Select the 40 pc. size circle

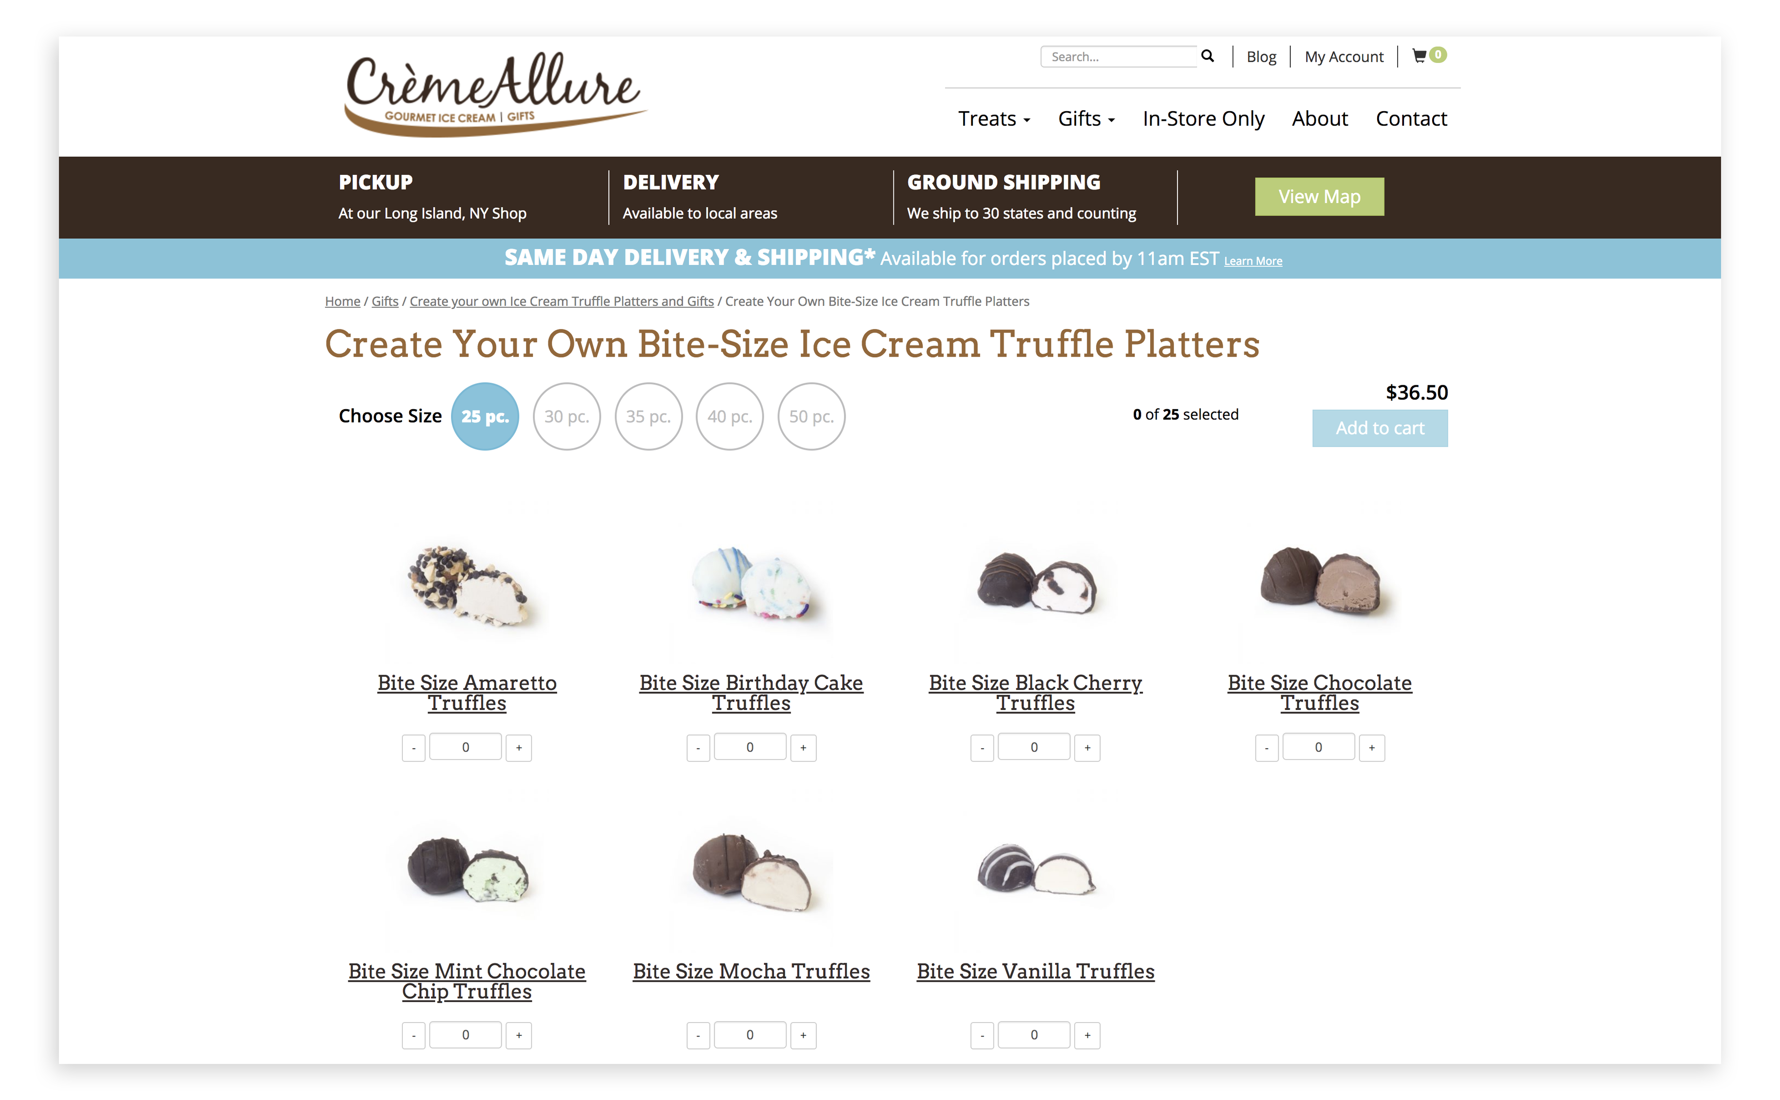(730, 416)
